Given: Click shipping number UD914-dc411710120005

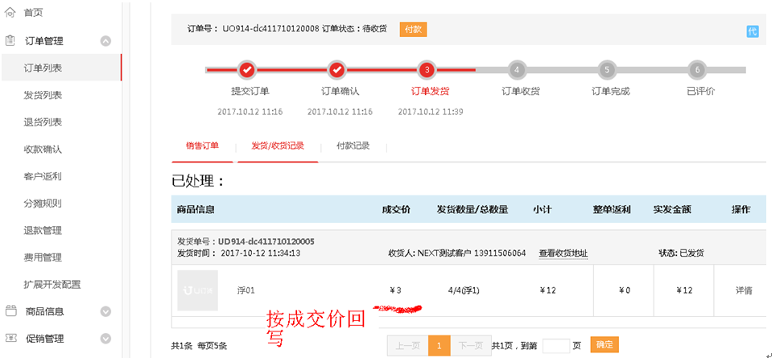Looking at the screenshot, I should [266, 242].
